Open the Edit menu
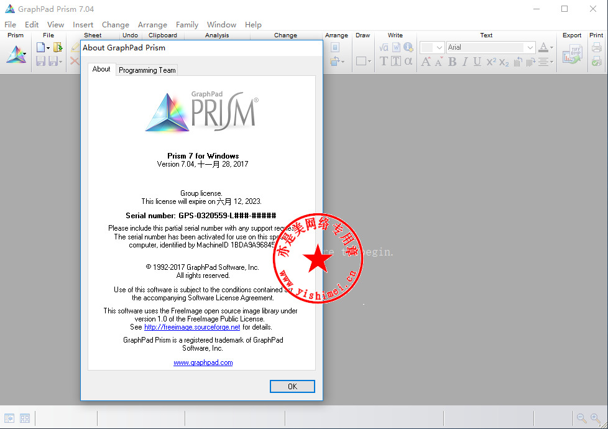Viewport: 608px width, 429px height. (x=32, y=25)
